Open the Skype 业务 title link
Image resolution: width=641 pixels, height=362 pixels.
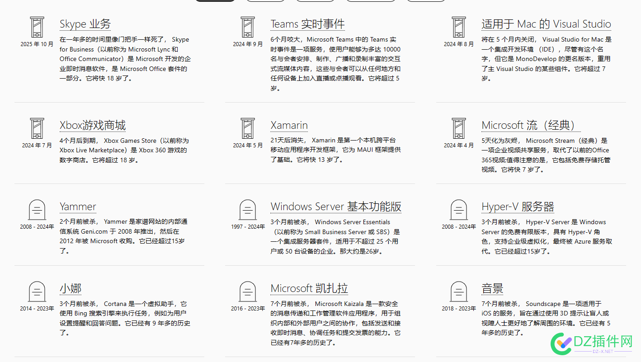(85, 24)
